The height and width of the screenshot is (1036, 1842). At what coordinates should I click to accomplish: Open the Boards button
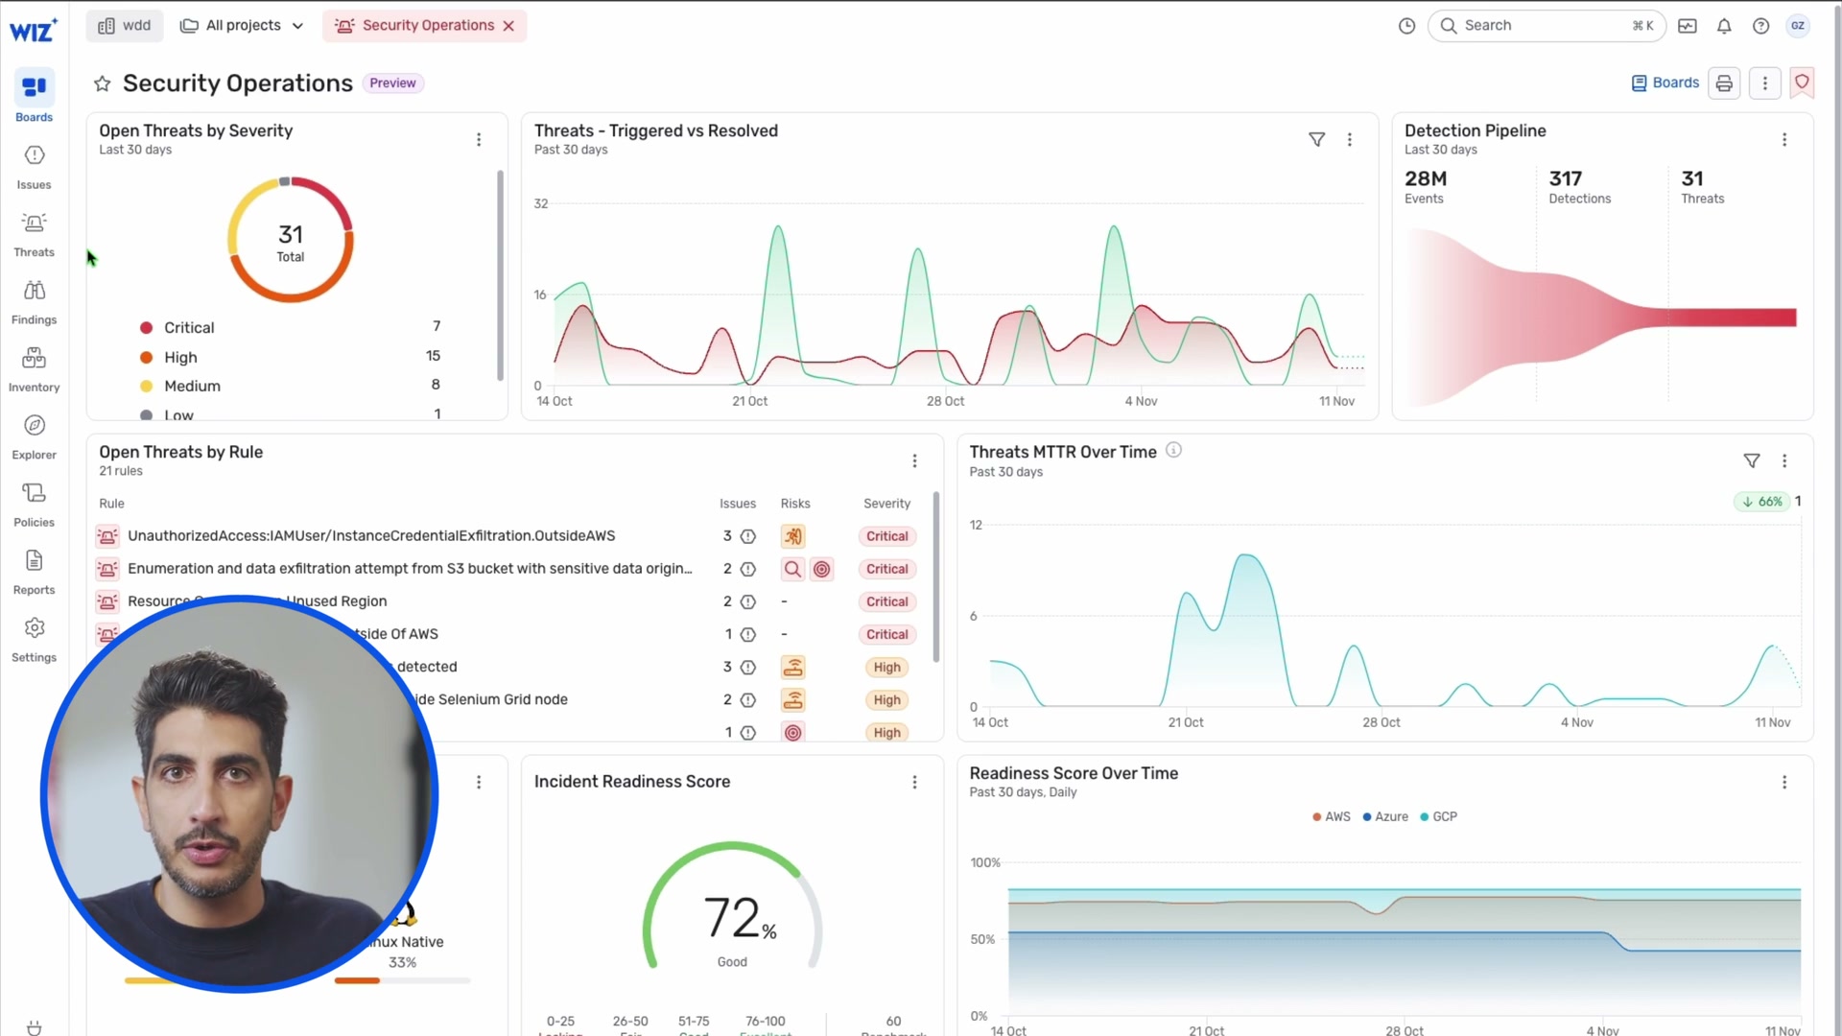(1665, 83)
